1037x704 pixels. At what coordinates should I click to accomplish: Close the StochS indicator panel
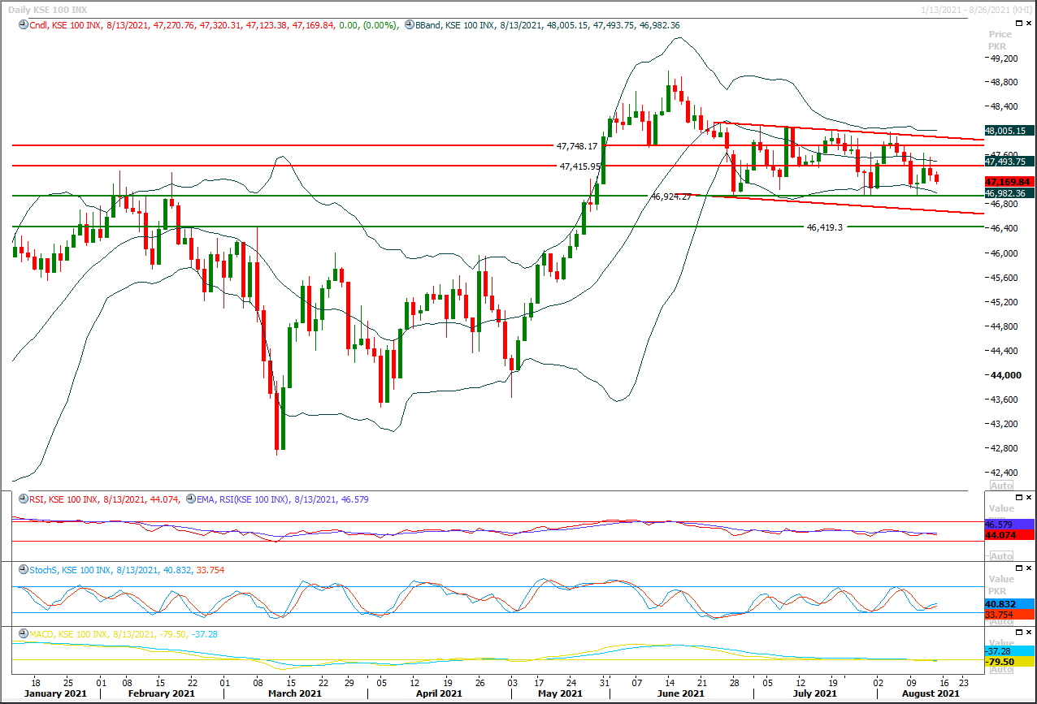[1030, 567]
